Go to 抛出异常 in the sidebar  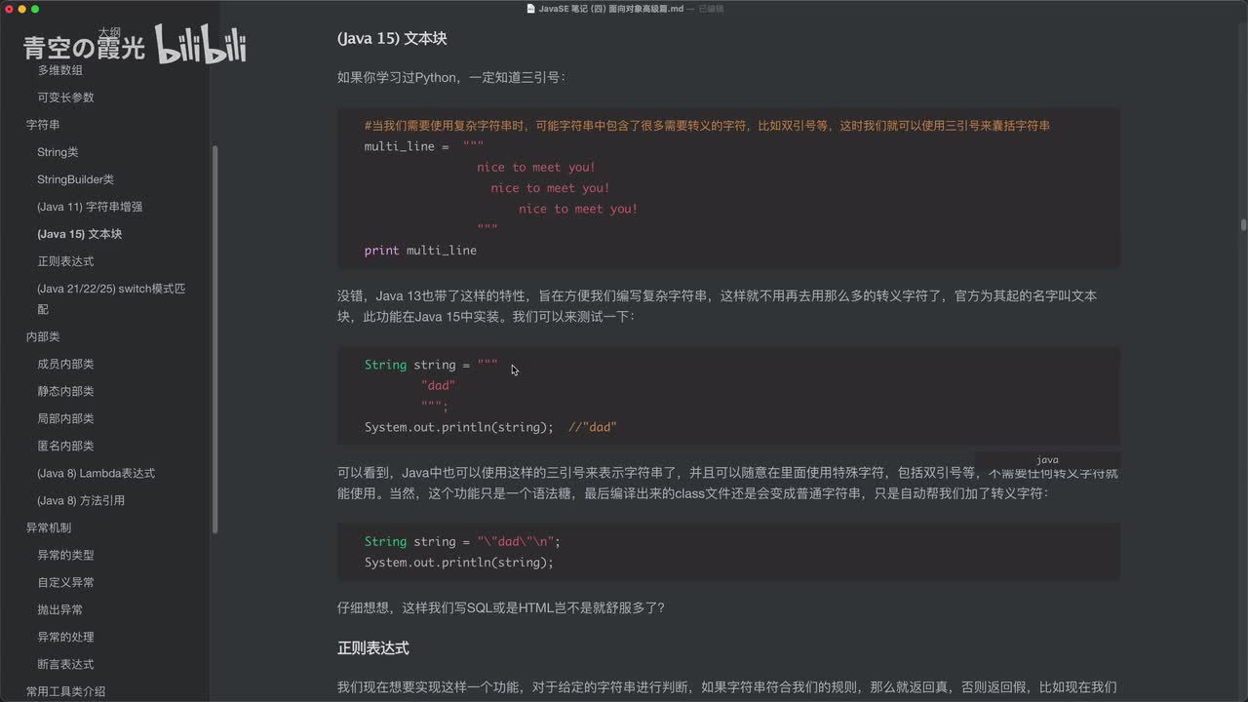(59, 609)
